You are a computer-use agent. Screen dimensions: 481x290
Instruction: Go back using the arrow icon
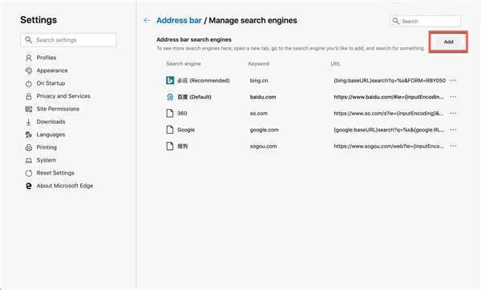pyautogui.click(x=147, y=21)
